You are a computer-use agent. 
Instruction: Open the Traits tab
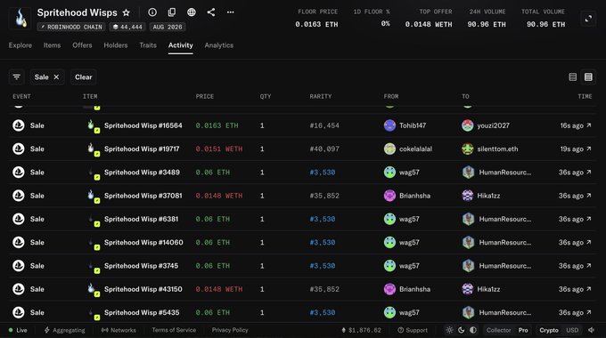pos(148,45)
